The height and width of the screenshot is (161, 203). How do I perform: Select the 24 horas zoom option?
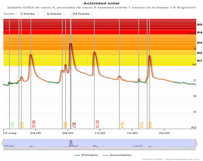point(81,14)
